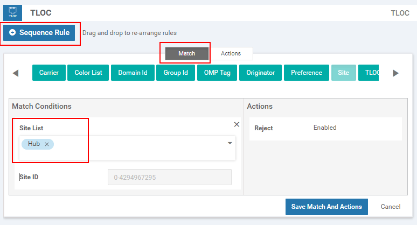
Task: Select the Carrier match condition
Action: point(49,73)
